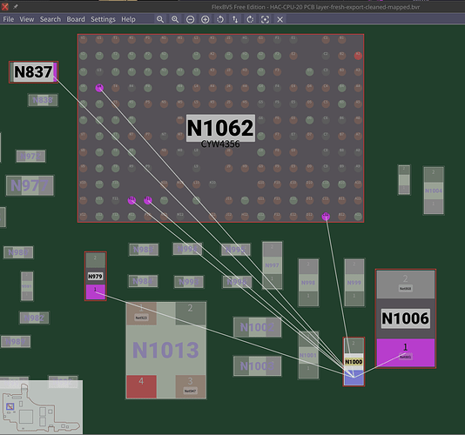Click the first magnifier search icon
The height and width of the screenshot is (435, 465).
[x=160, y=19]
